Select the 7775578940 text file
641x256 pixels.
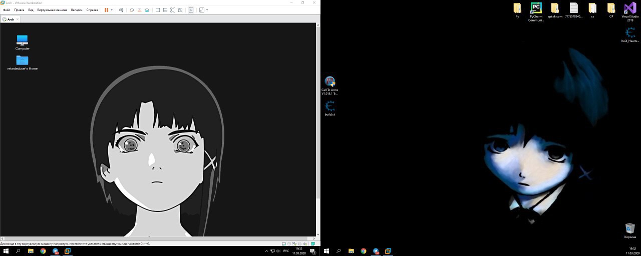[574, 10]
